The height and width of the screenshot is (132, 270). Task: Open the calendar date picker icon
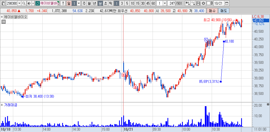[x=227, y=3]
